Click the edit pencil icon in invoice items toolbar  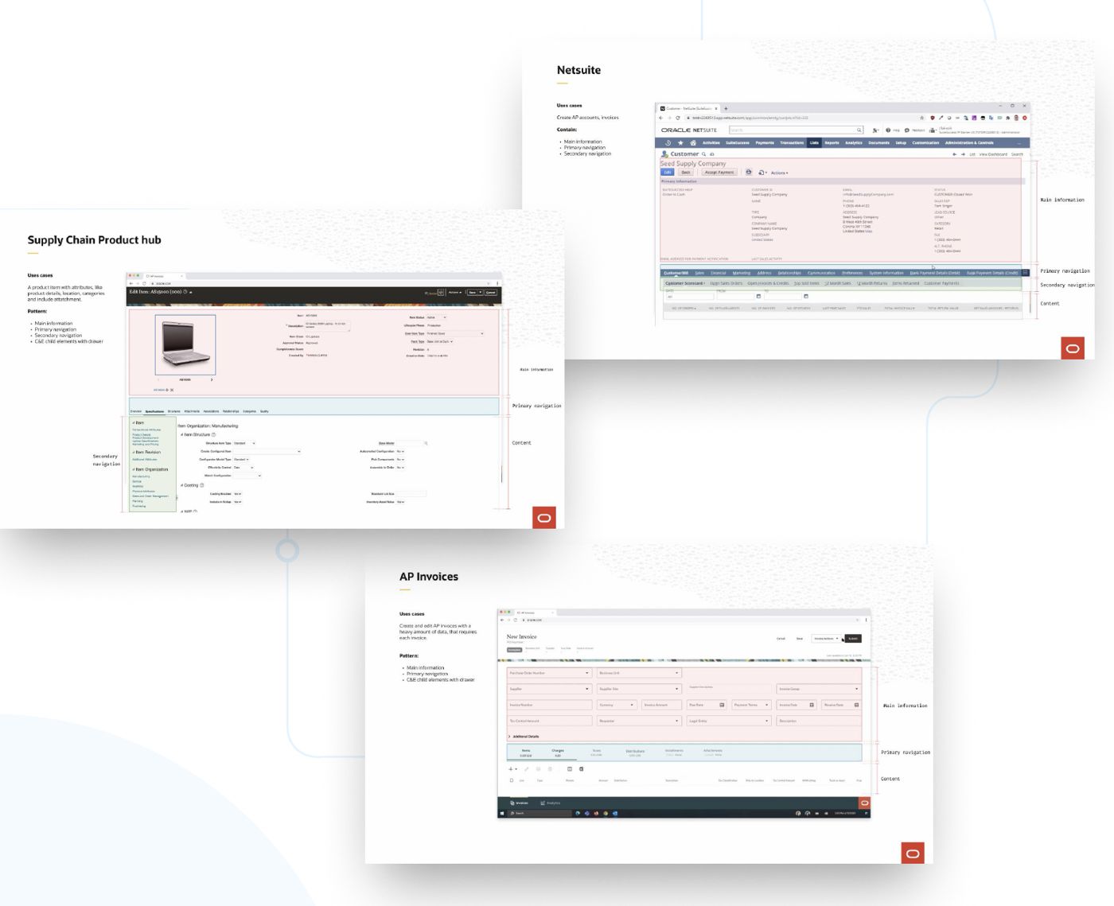pyautogui.click(x=526, y=769)
